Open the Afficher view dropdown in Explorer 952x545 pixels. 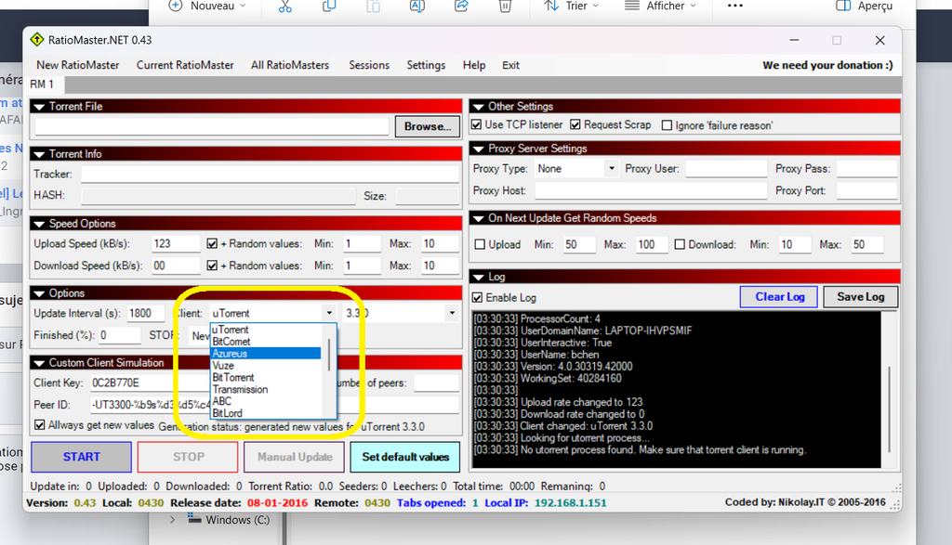point(661,6)
